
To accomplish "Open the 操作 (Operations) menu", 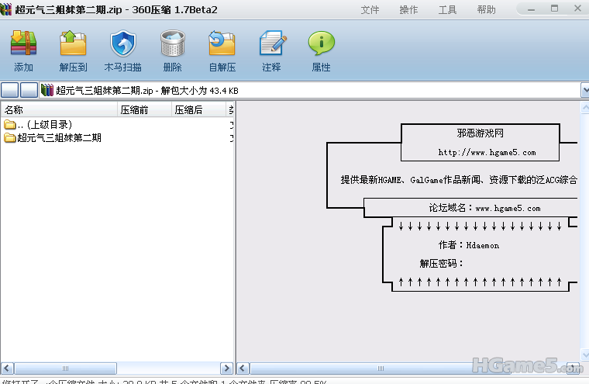I will (x=408, y=9).
